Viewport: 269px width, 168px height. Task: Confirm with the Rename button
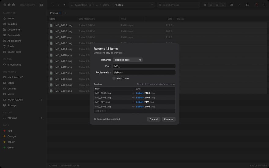coord(169,119)
